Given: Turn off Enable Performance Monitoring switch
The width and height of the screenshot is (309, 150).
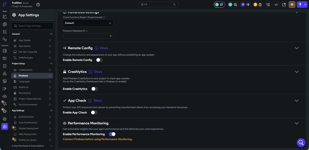Looking at the screenshot, I should (112, 134).
